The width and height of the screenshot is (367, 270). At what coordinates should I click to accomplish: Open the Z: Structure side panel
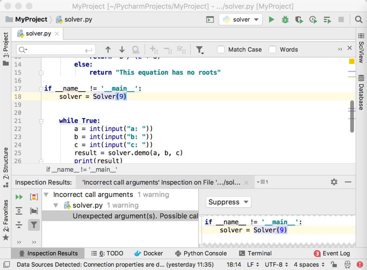(6, 167)
